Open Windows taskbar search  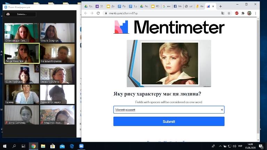tap(14, 146)
